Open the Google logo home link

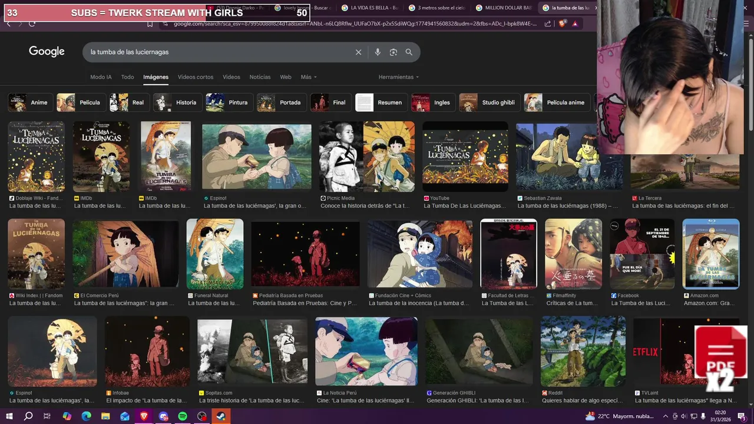[47, 52]
